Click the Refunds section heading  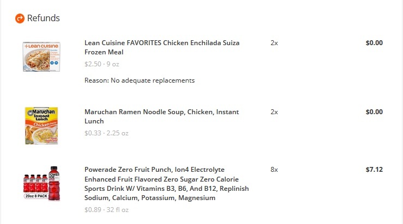tap(44, 18)
